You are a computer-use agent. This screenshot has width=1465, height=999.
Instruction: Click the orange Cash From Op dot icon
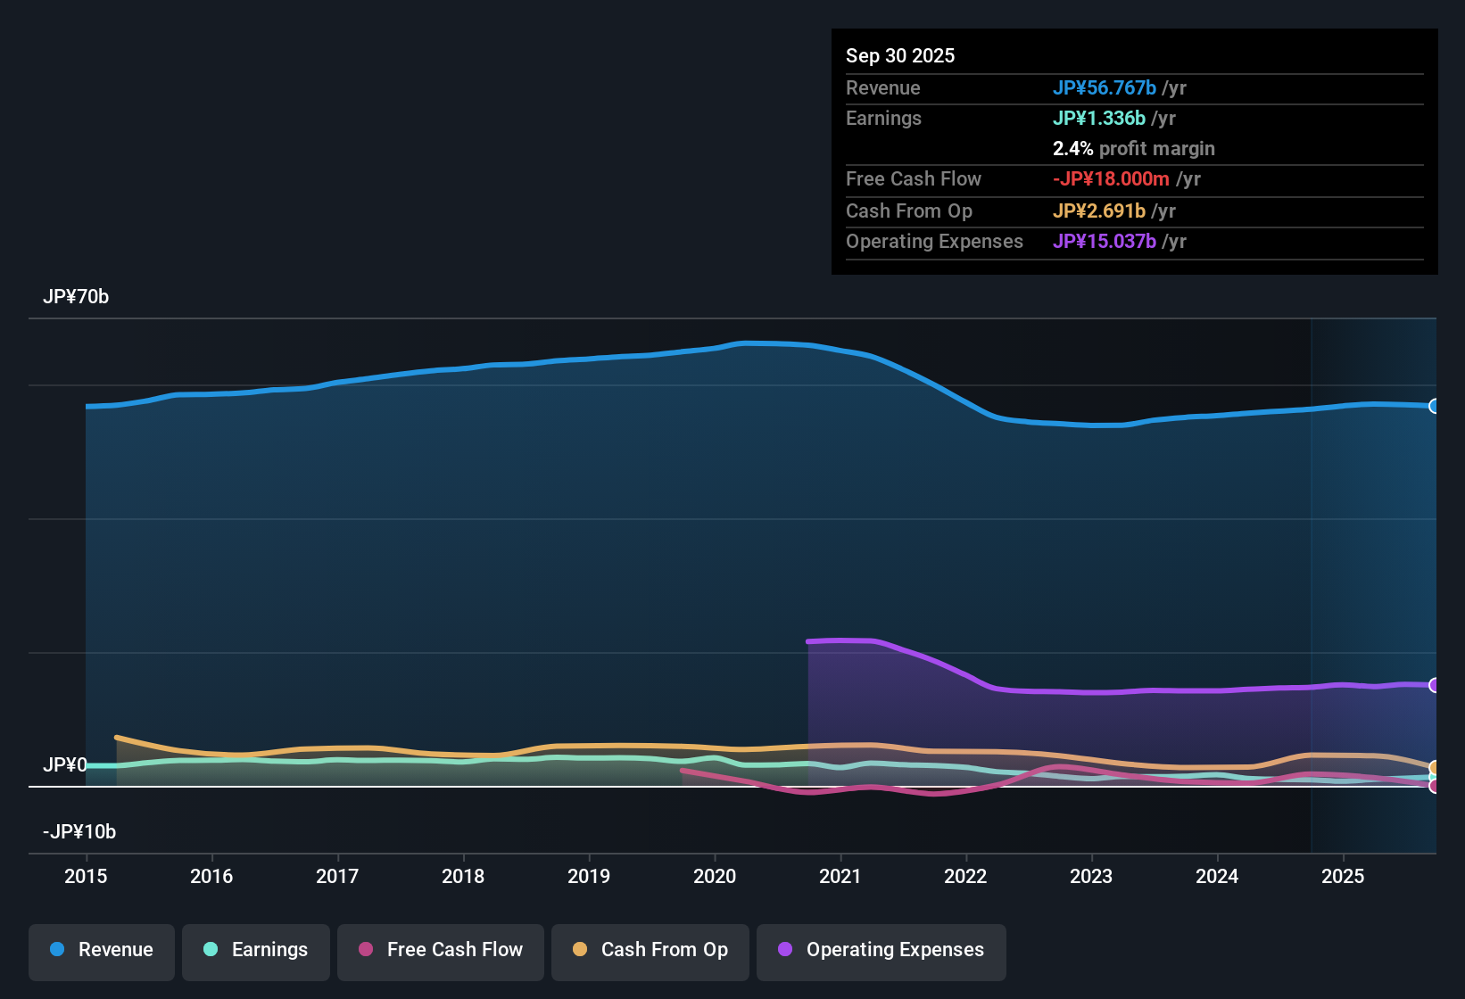pyautogui.click(x=579, y=950)
